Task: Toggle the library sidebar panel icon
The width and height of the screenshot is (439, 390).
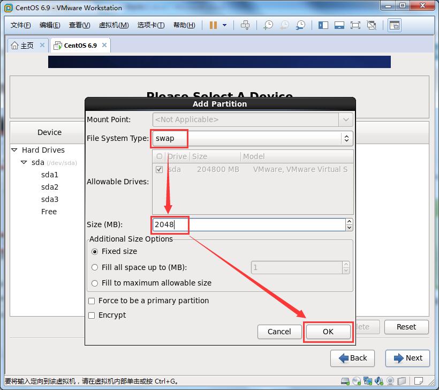Action: (323, 25)
